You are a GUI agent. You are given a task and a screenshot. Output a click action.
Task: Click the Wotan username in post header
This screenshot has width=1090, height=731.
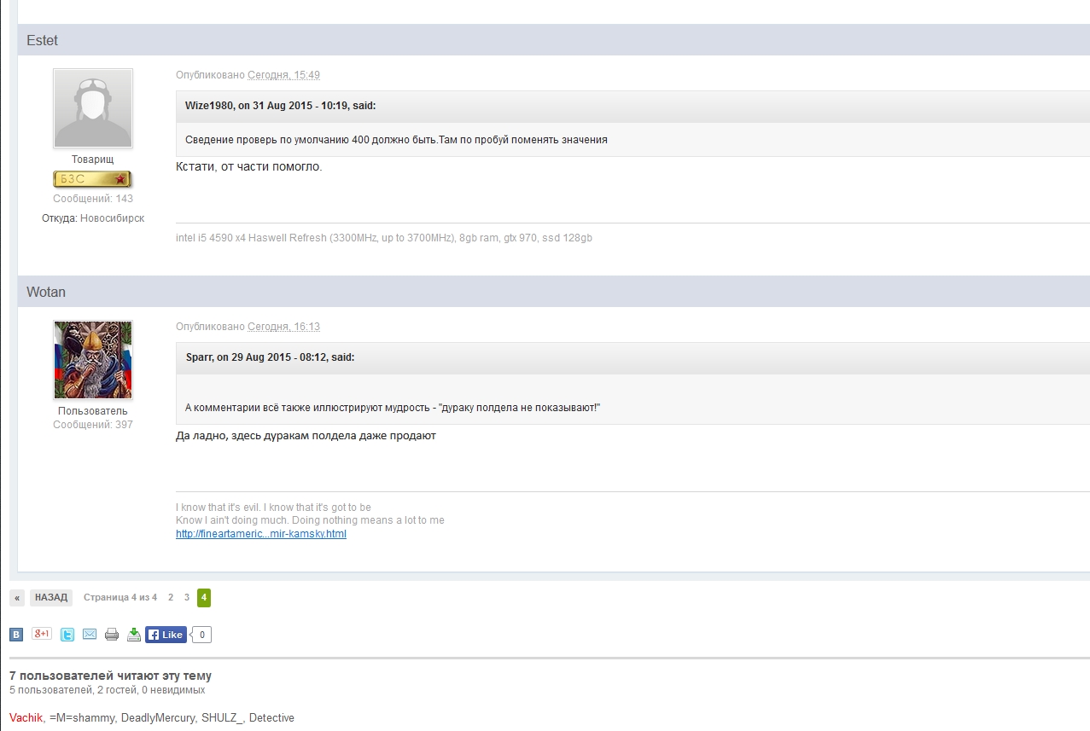(x=46, y=292)
